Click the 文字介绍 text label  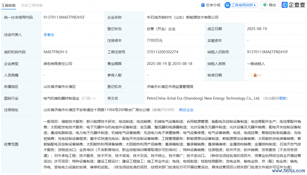213,5
